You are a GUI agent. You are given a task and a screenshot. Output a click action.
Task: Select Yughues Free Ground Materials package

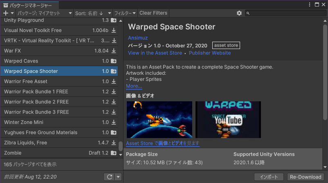(x=59, y=132)
